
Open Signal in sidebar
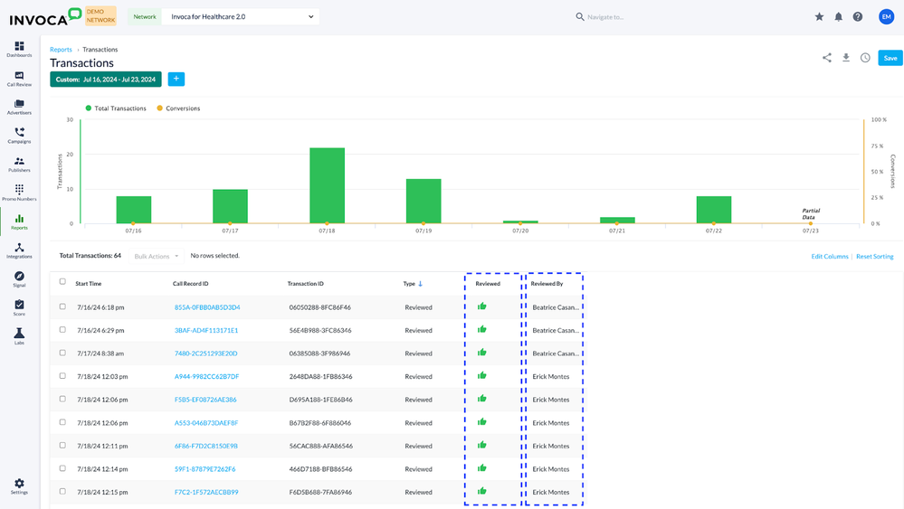point(19,279)
